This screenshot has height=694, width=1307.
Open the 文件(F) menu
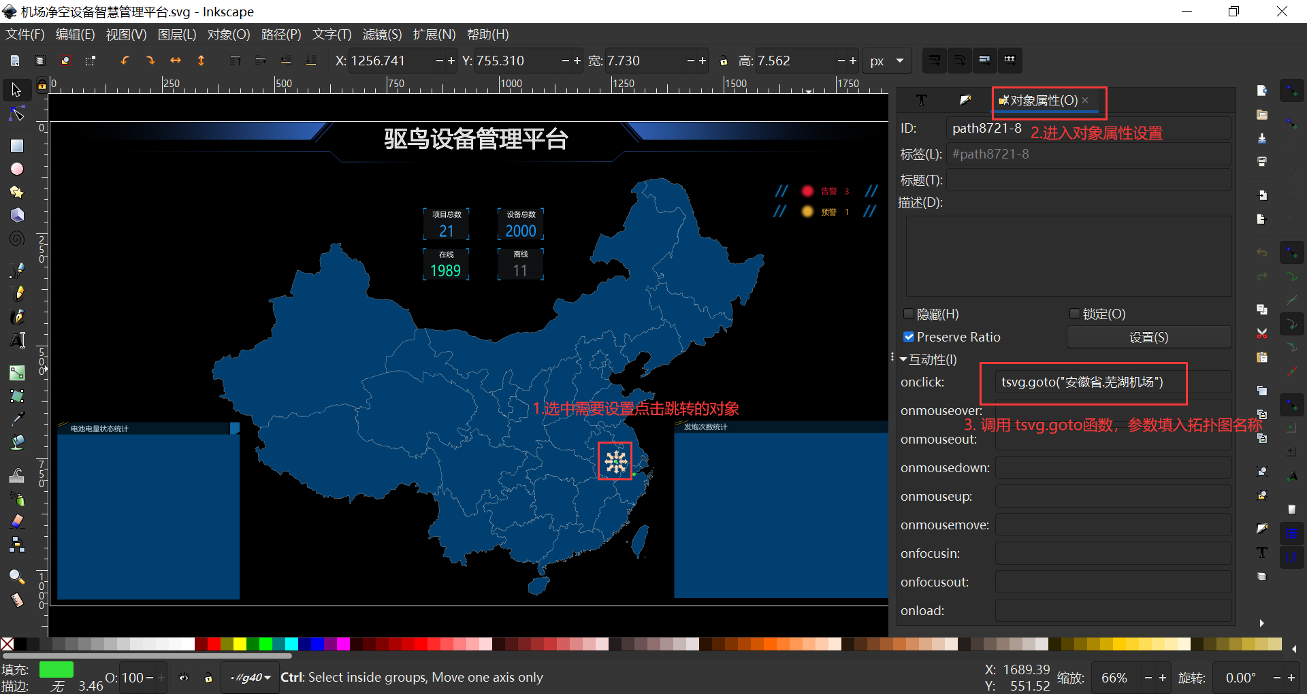[x=25, y=34]
